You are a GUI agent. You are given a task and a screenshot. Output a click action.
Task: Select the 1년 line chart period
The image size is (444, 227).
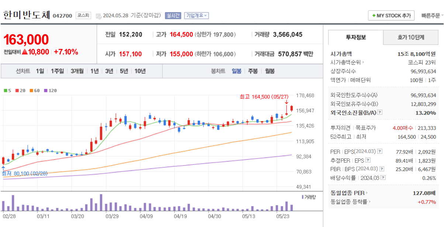94,71
